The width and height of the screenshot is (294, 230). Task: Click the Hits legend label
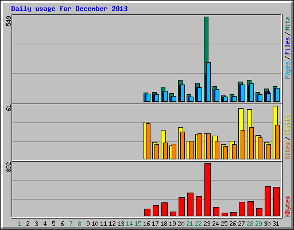(288, 24)
